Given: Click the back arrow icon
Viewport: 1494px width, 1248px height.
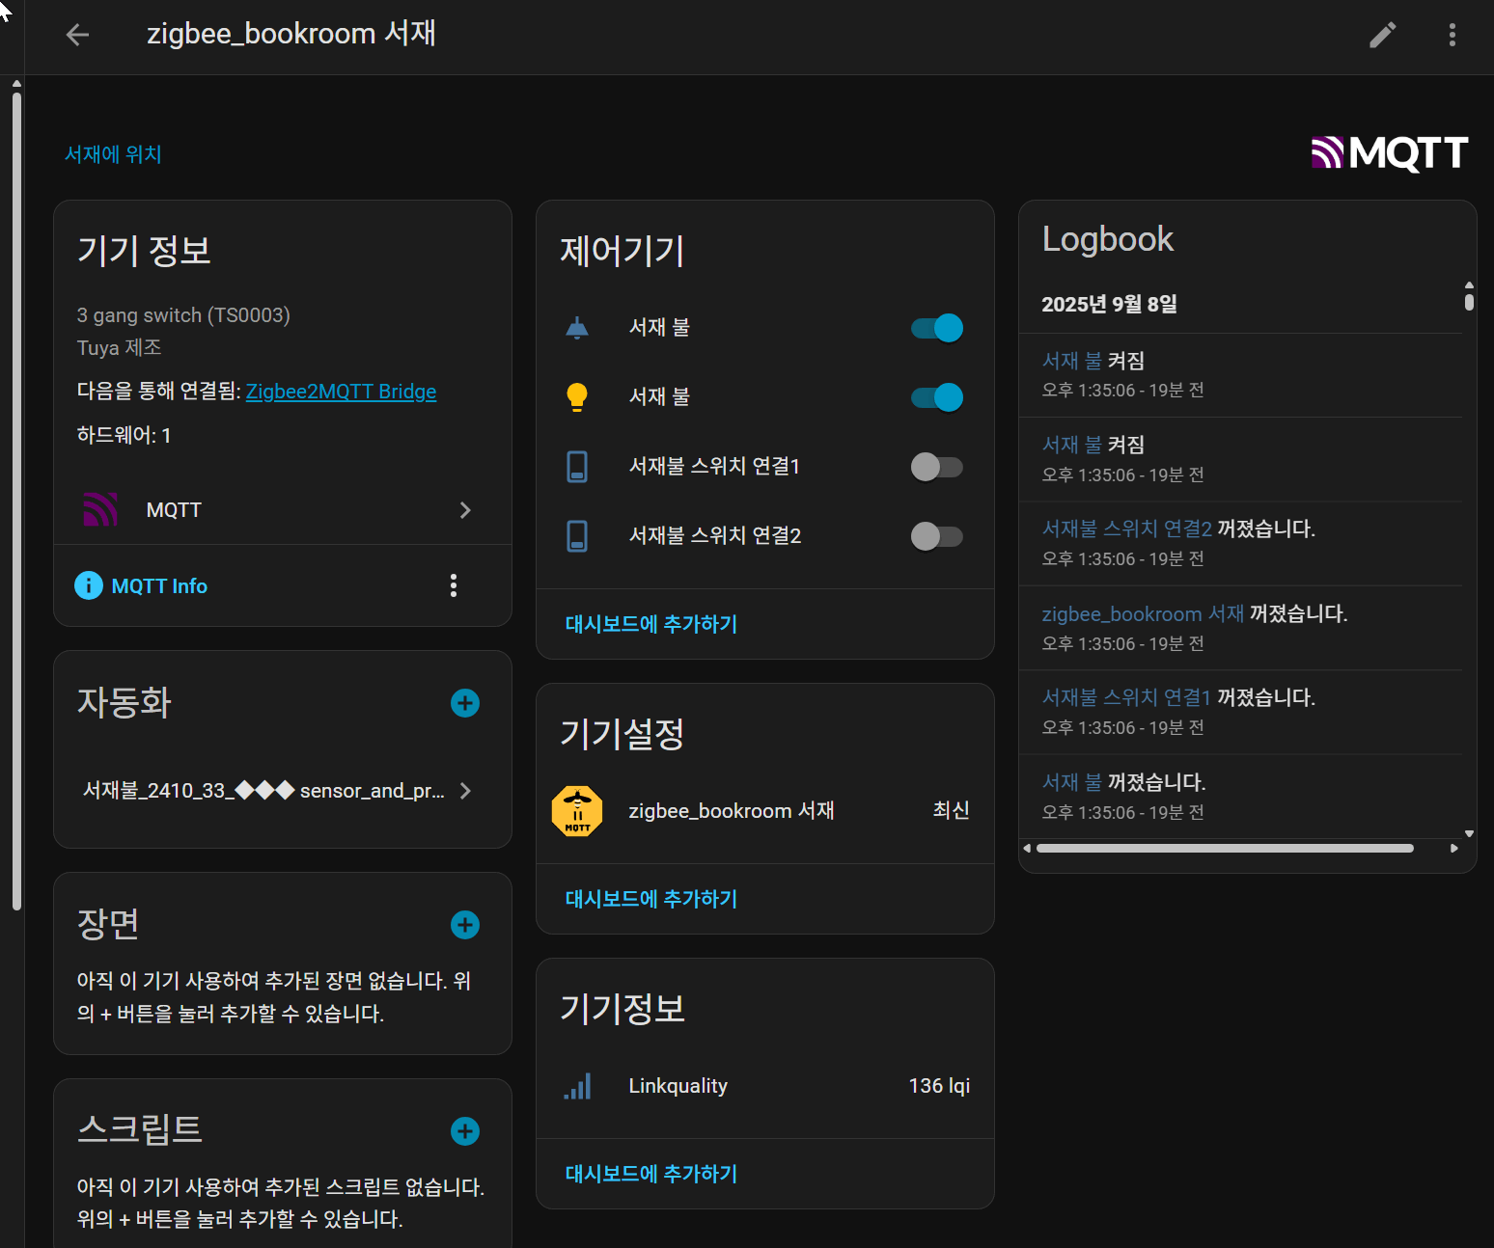Looking at the screenshot, I should 77,35.
